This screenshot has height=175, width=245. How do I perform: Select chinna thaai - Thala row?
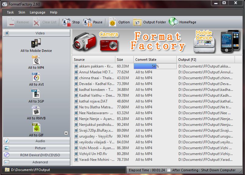pos(157,78)
